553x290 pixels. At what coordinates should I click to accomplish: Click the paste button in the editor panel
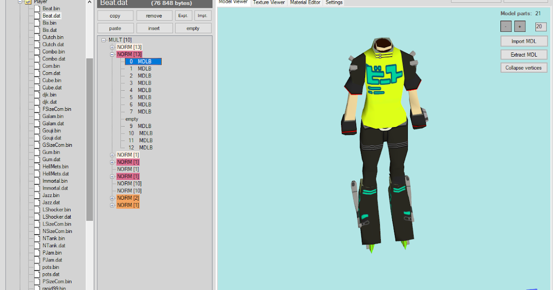[115, 28]
